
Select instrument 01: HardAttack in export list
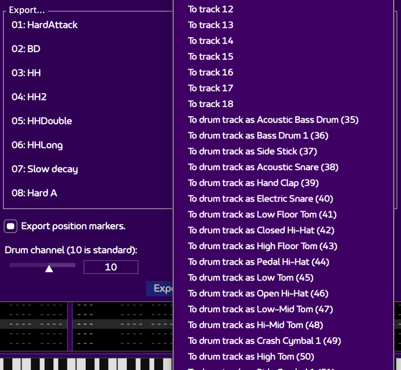pos(45,25)
